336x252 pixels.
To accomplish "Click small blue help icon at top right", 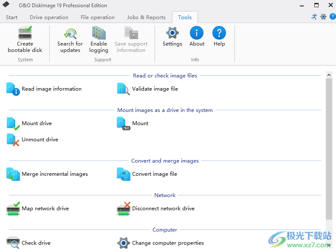I will coord(333,17).
